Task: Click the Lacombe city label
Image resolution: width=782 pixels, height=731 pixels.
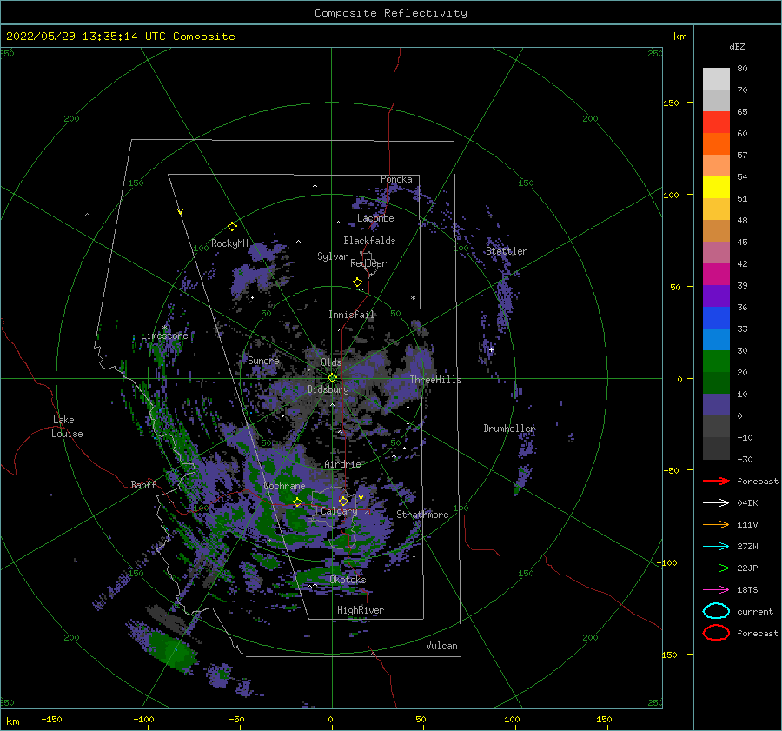Action: (375, 218)
